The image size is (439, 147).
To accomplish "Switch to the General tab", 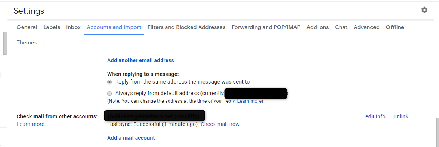I will 27,27.
